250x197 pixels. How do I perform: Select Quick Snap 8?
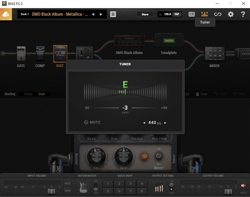point(142,191)
